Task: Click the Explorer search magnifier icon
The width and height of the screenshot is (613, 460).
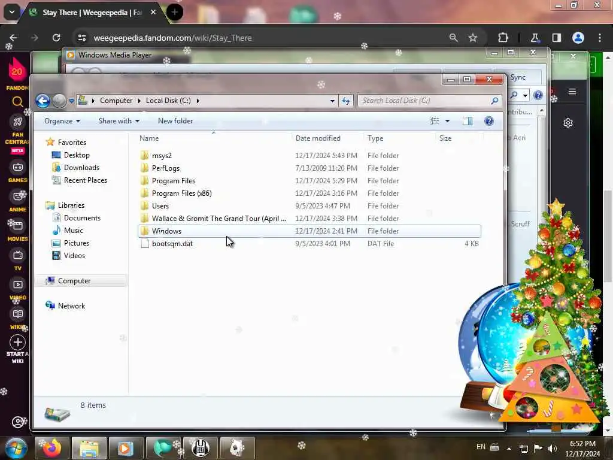Action: point(494,101)
